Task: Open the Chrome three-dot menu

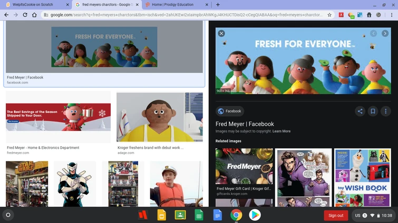Action: point(392,15)
